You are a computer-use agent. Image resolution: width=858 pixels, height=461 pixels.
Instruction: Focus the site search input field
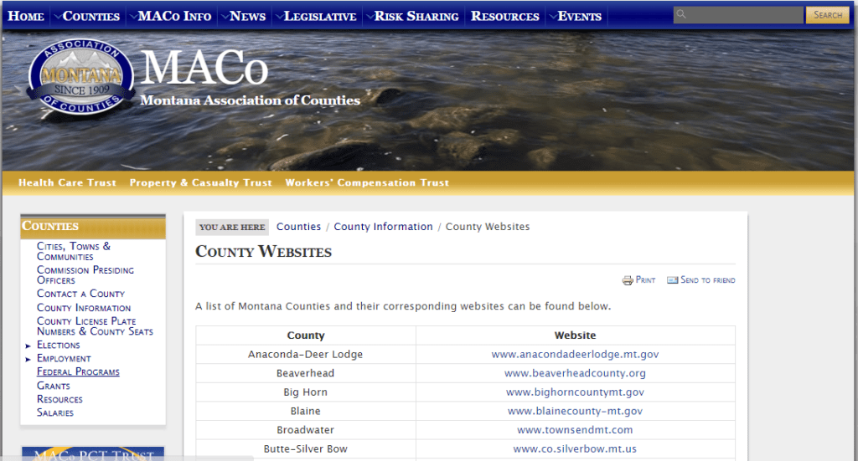pos(738,15)
